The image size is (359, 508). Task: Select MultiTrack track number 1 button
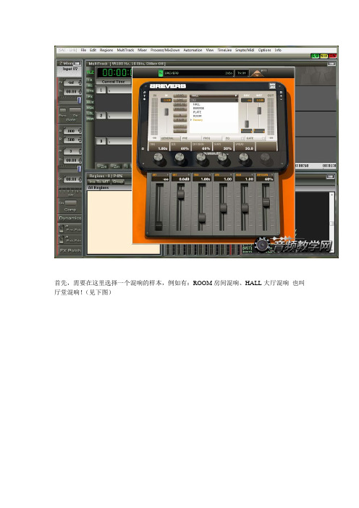tap(101, 90)
